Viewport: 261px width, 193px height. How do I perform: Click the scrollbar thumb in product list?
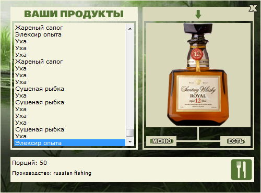click(x=129, y=132)
